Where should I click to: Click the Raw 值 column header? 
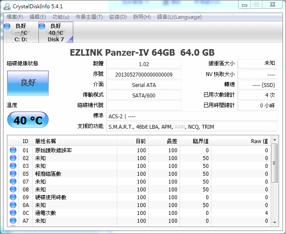(x=241, y=141)
